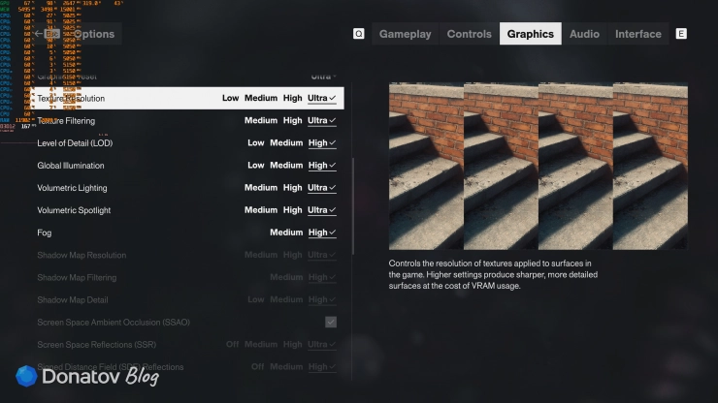Click the E next-tab key icon
The image size is (718, 403).
click(x=681, y=34)
